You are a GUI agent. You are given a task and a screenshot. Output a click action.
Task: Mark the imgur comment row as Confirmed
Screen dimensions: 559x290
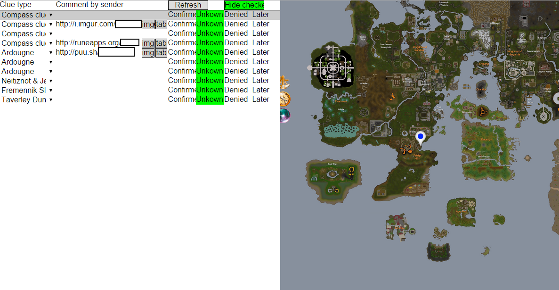coord(182,24)
